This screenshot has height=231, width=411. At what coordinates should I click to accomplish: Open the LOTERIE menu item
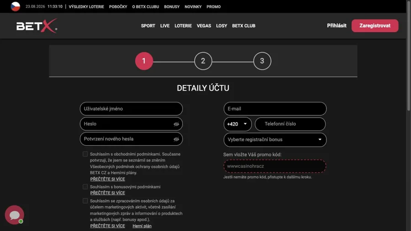pos(183,26)
